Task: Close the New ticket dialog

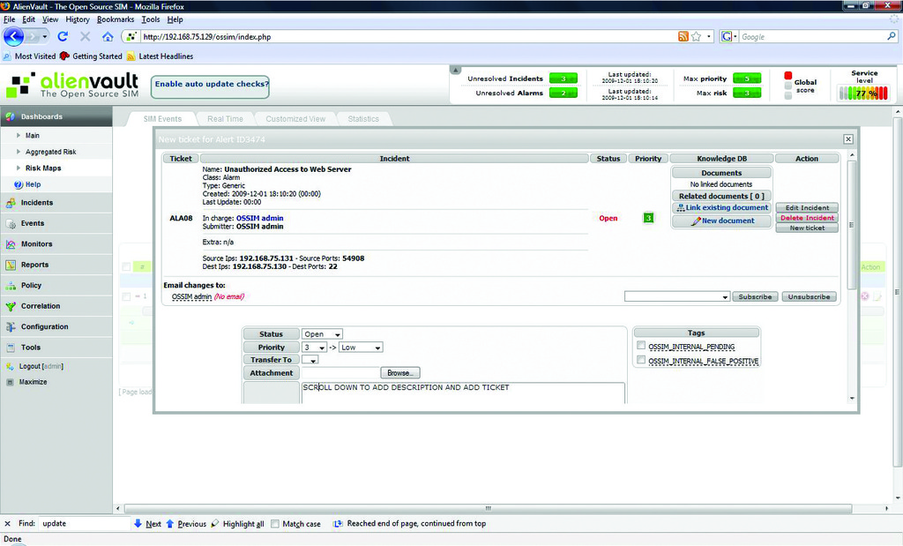Action: pyautogui.click(x=848, y=139)
